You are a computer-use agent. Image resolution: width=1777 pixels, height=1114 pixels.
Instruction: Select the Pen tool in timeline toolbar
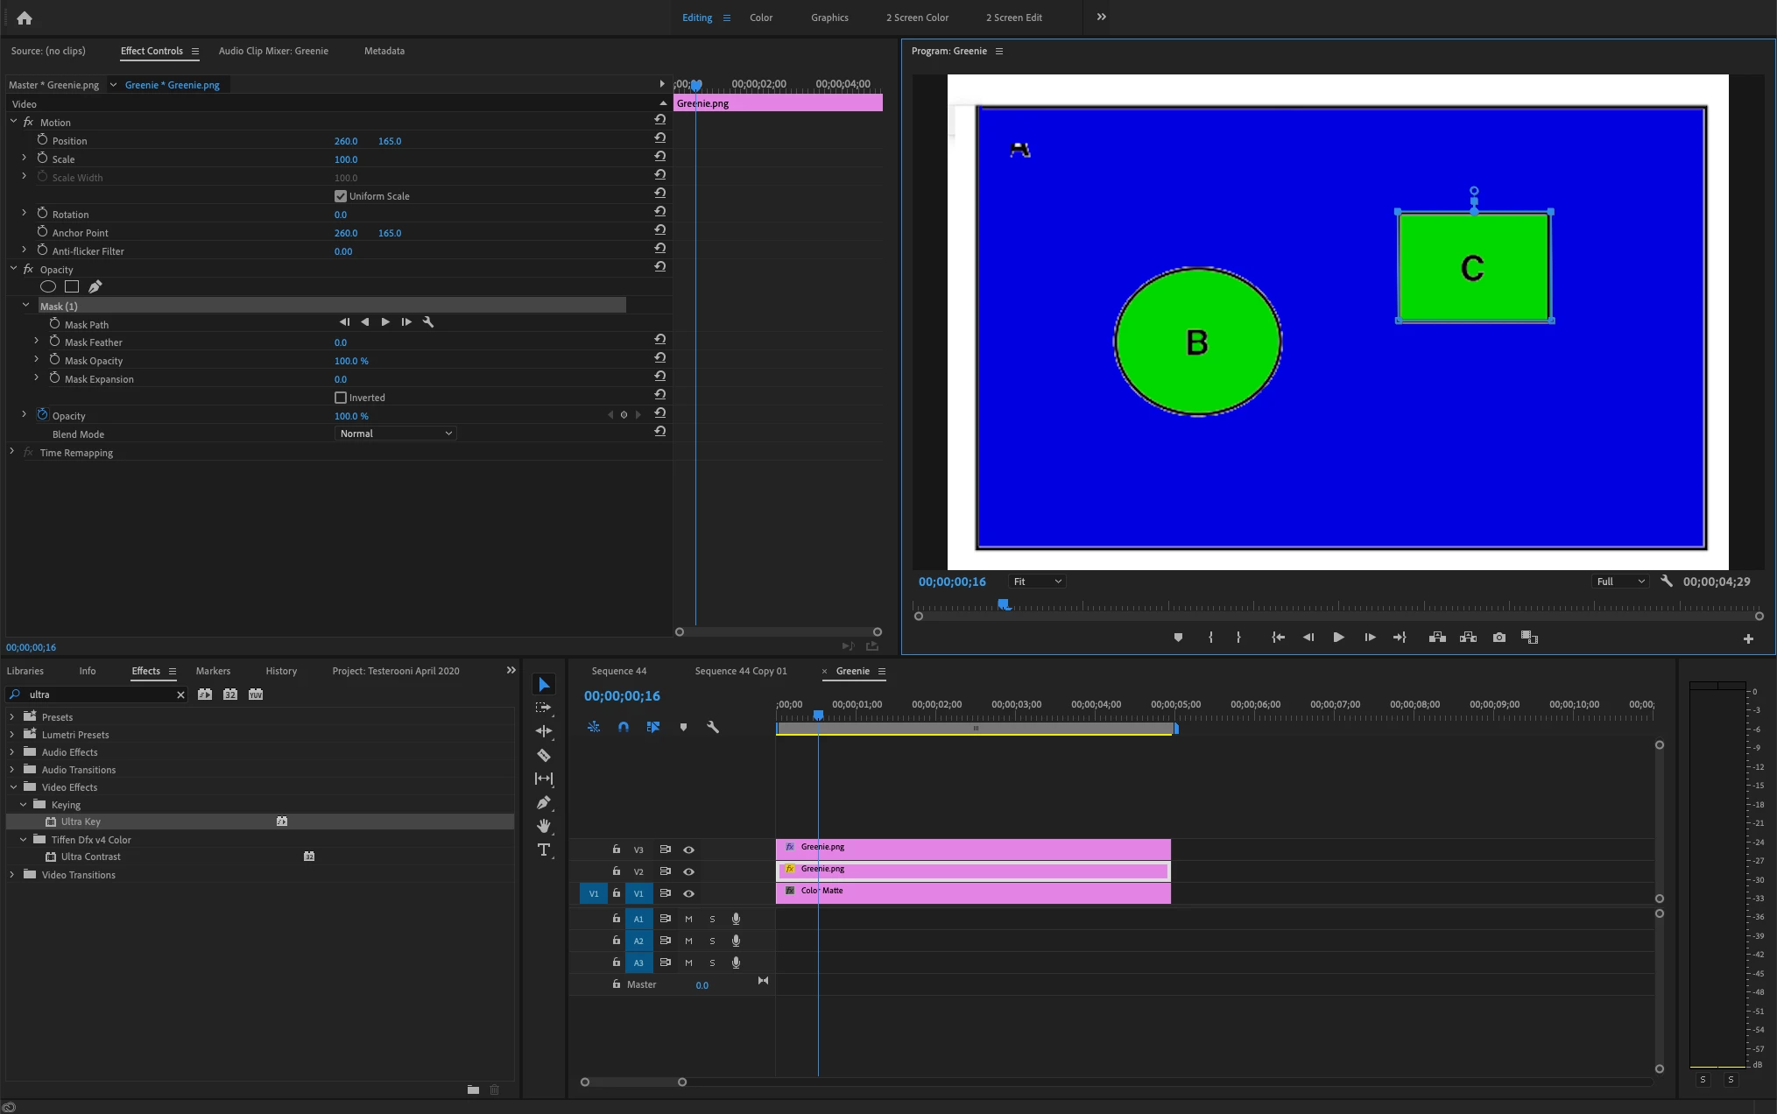pos(544,802)
